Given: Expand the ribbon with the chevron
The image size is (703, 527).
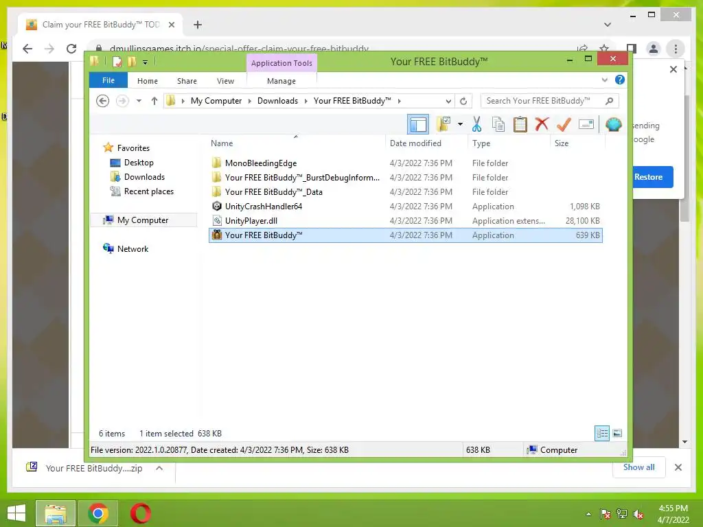Looking at the screenshot, I should (604, 80).
